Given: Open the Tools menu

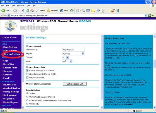Looking at the screenshot, I should [28, 6].
